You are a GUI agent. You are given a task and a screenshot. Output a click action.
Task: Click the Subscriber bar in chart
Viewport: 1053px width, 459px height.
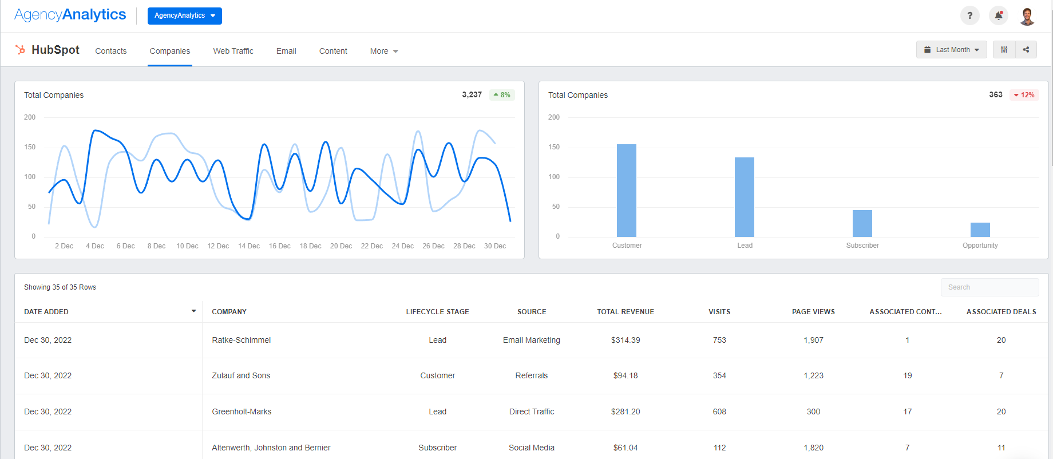[862, 223]
